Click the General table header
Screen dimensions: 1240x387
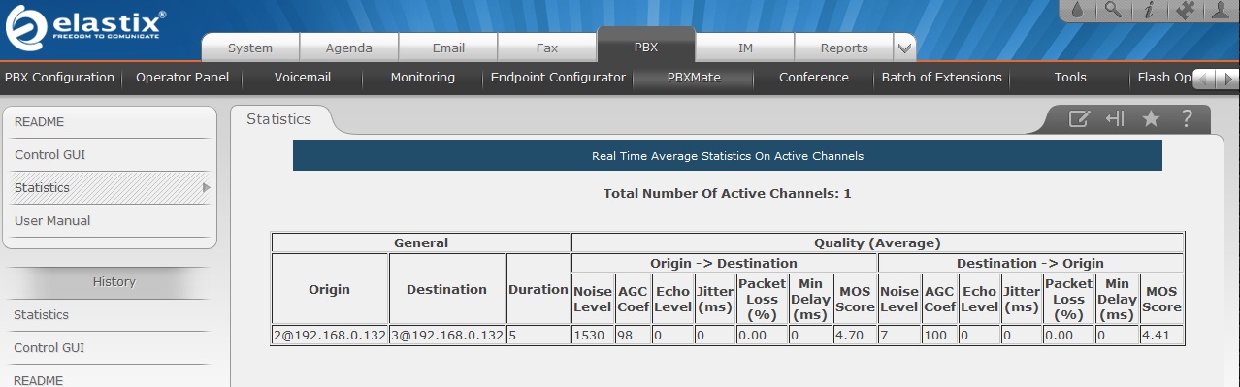pos(421,243)
